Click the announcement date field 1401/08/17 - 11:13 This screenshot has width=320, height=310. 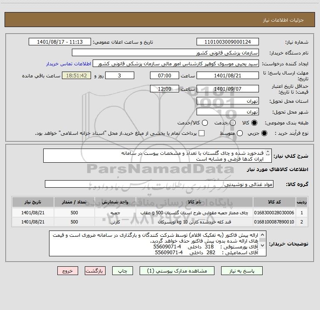point(60,42)
